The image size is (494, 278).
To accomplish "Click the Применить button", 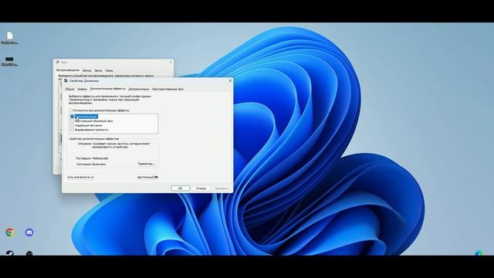I will point(222,188).
